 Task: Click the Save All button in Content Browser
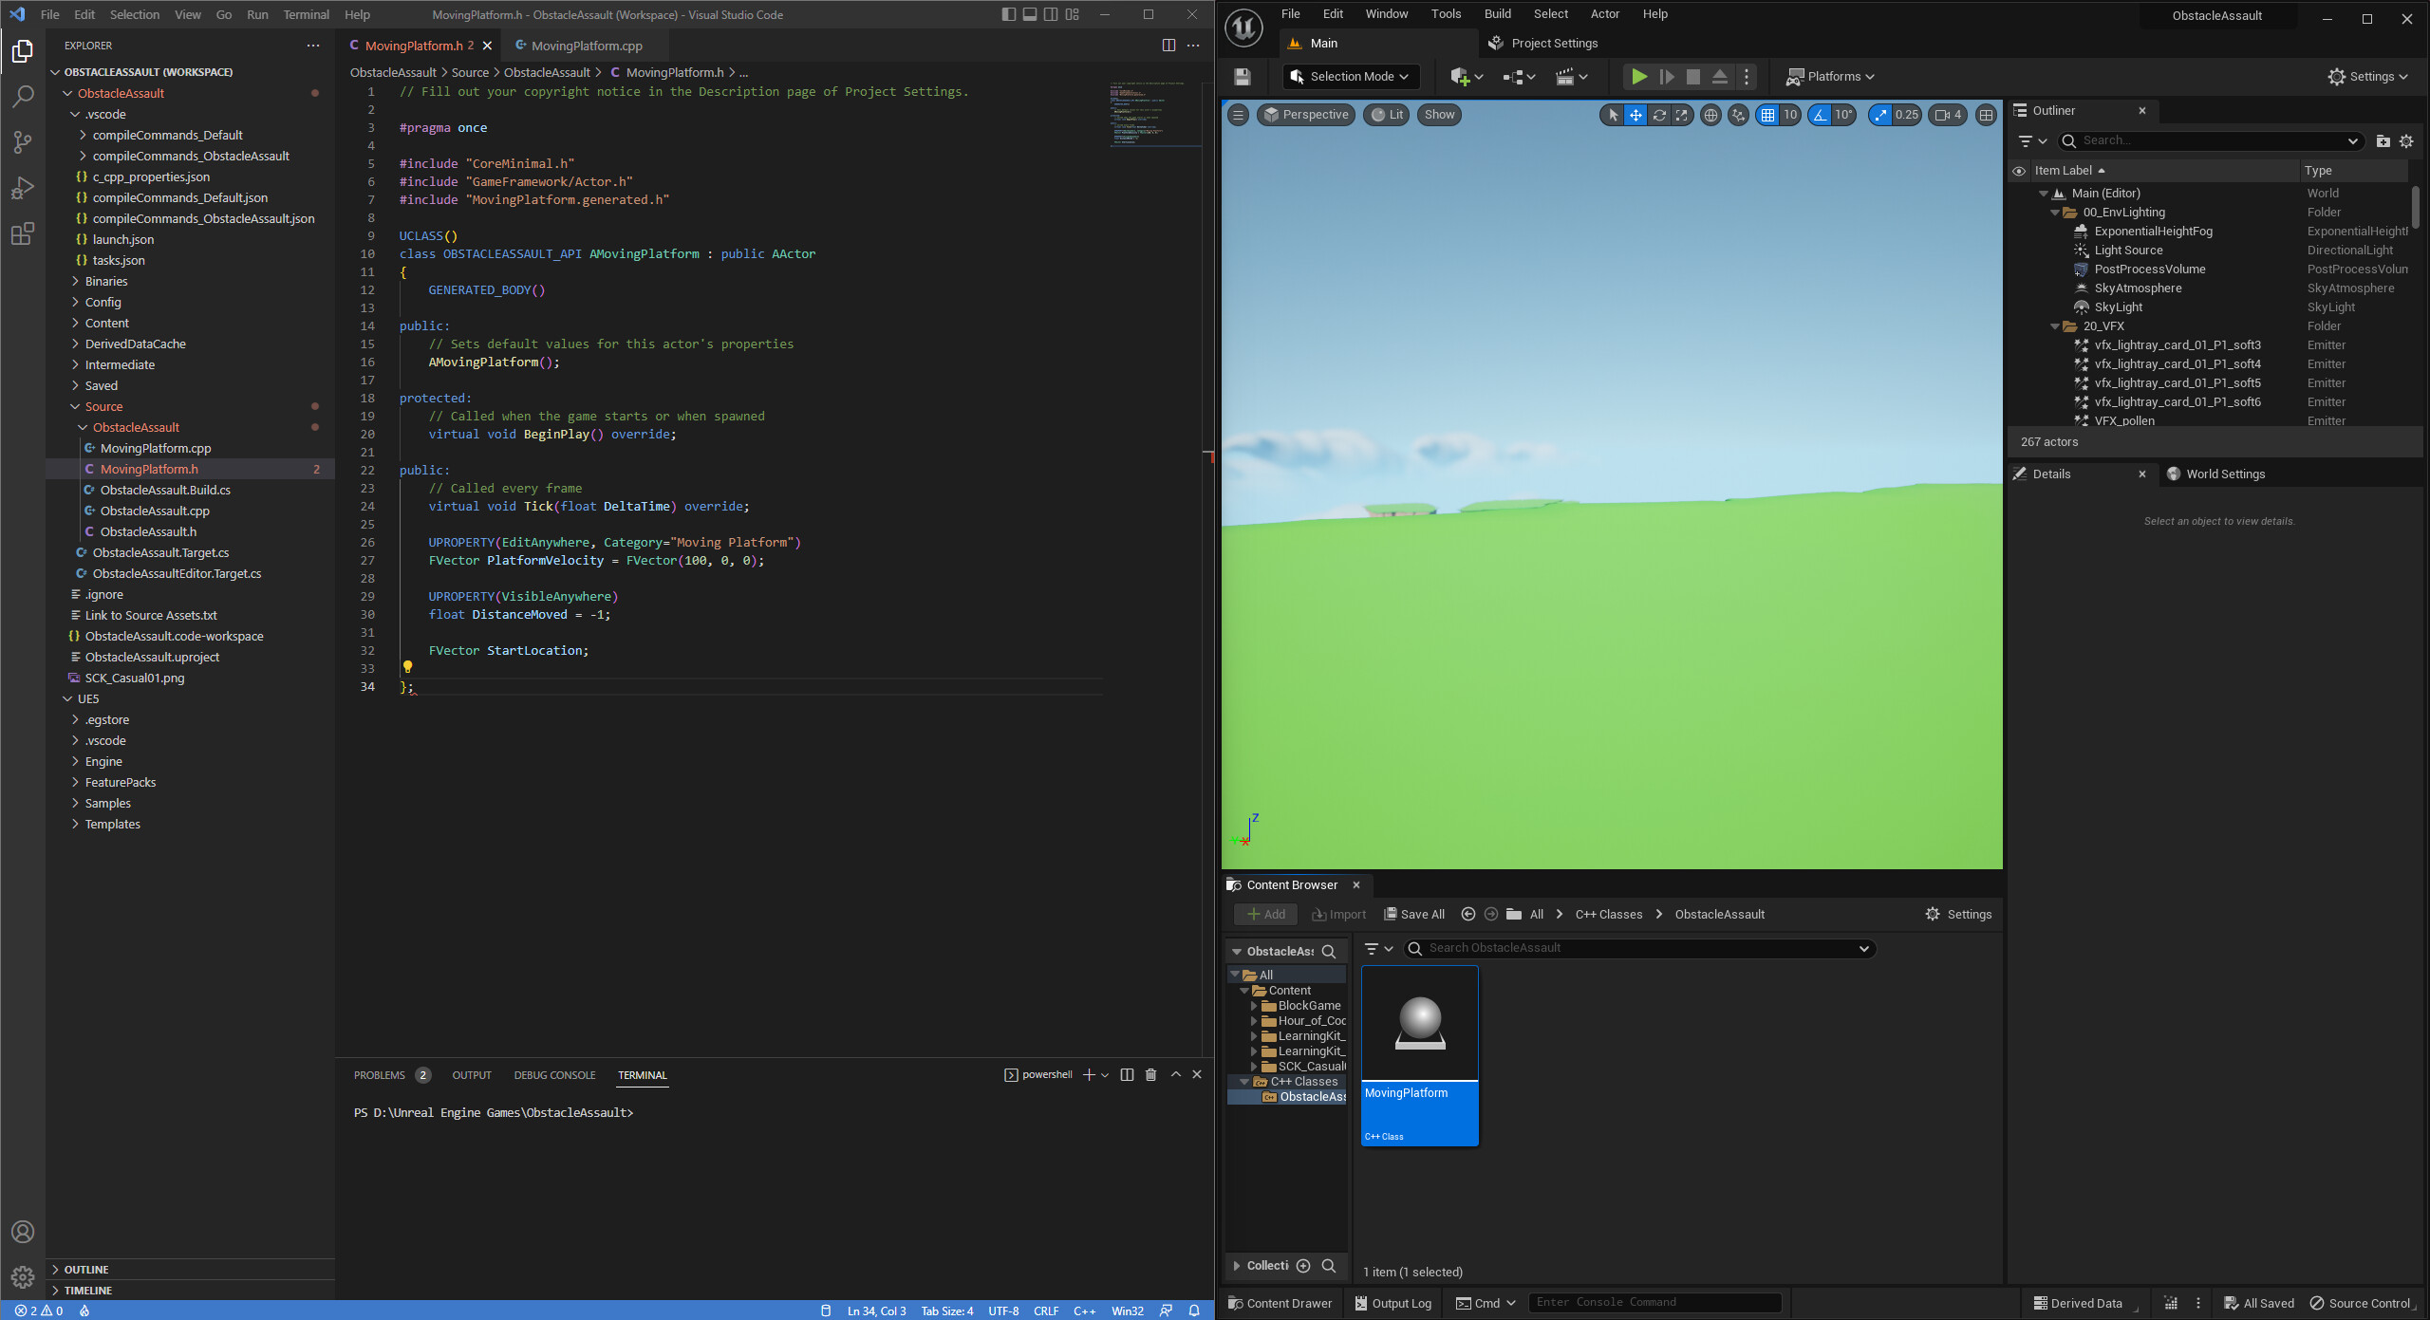[x=1413, y=914]
